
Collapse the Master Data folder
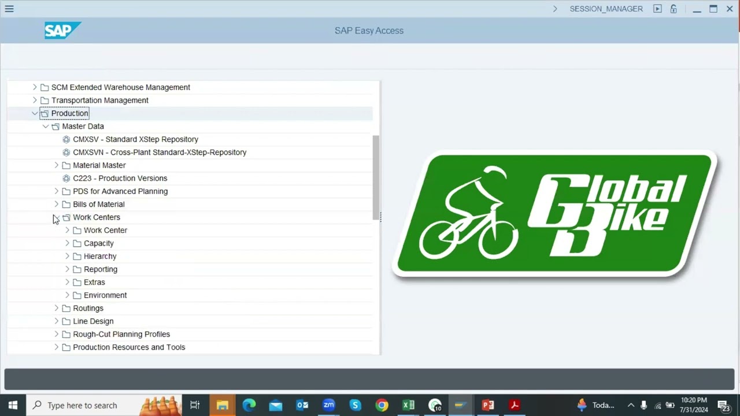point(46,126)
